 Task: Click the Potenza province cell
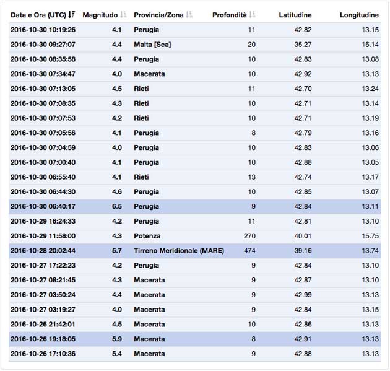(x=147, y=236)
